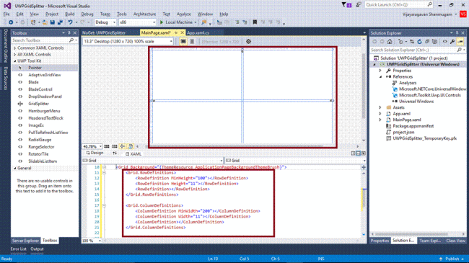This screenshot has height=263, width=469.
Task: Switch designer to portrait orientation
Action: click(192, 42)
